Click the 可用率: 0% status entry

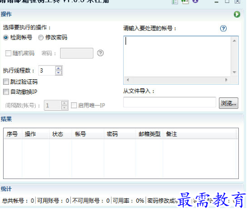129,201
